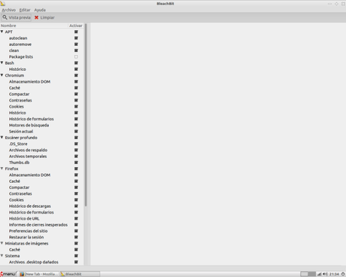Toggle the Firefox Contraseñas checkbox

(x=76, y=193)
